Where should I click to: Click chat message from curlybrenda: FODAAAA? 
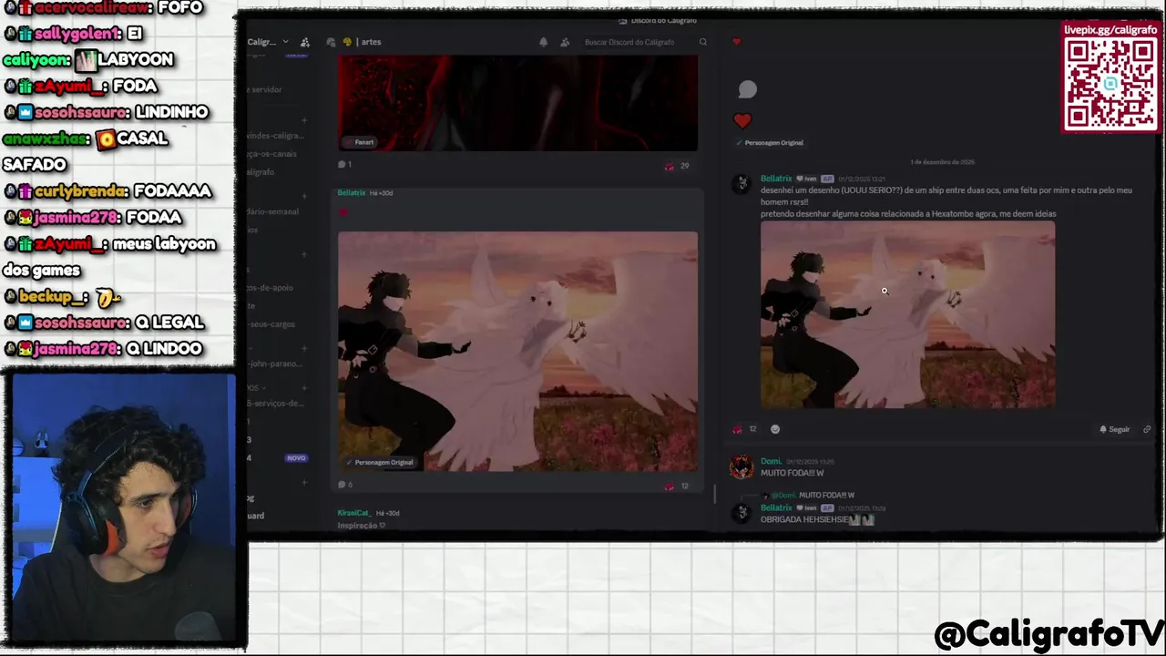[x=107, y=191]
